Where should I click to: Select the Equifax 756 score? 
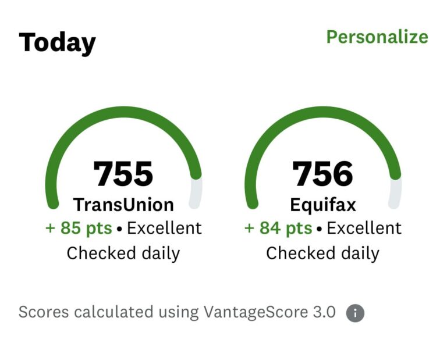point(322,174)
